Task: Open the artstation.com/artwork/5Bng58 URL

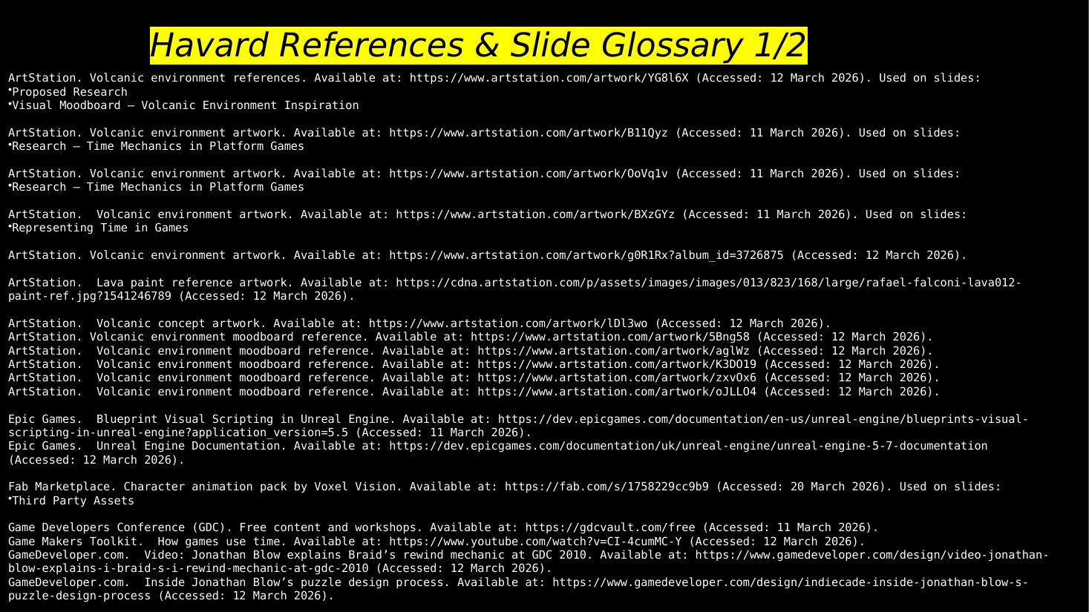Action: coord(610,337)
